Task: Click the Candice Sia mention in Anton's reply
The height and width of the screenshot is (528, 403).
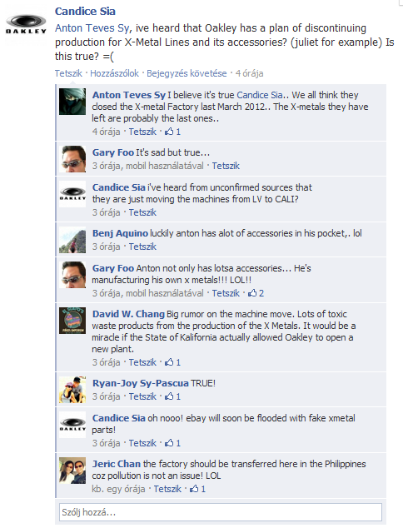Action: pyautogui.click(x=259, y=95)
